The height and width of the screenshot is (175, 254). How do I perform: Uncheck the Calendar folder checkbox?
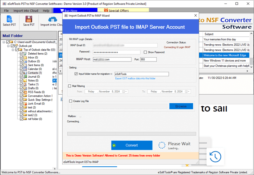click(x=21, y=69)
